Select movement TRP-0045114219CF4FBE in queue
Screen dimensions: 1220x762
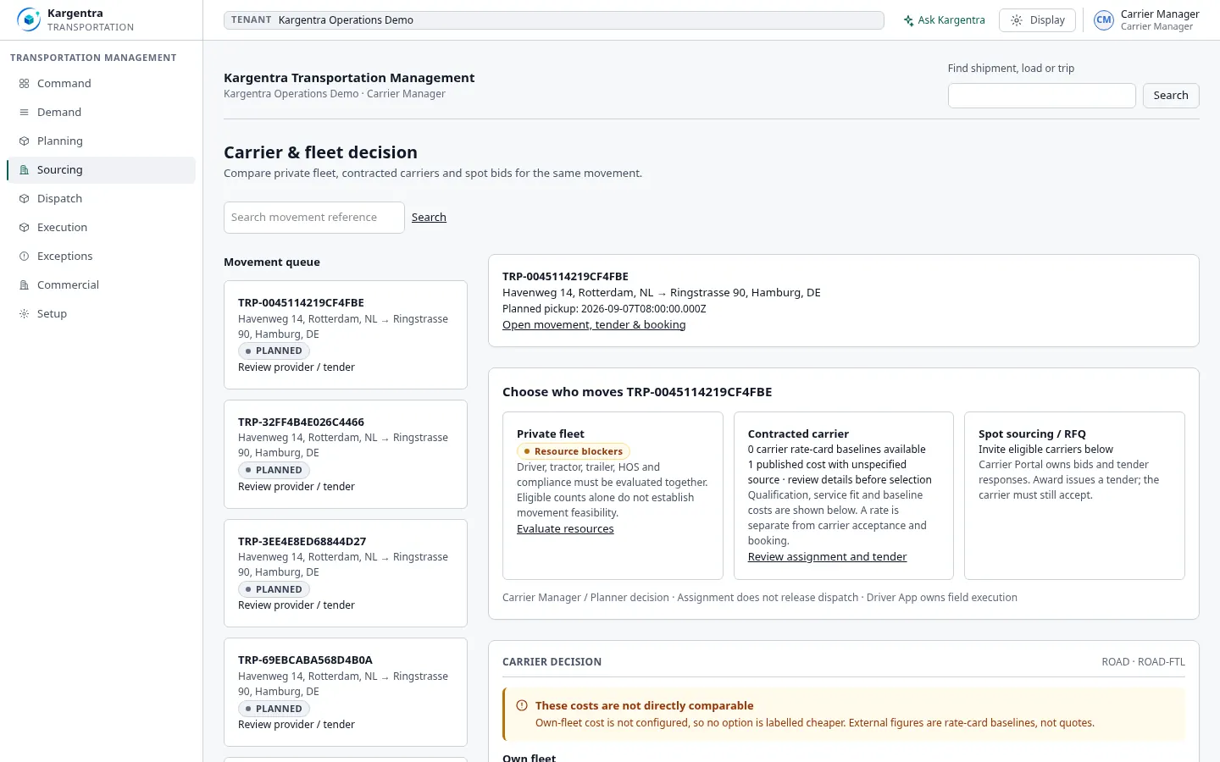346,334
